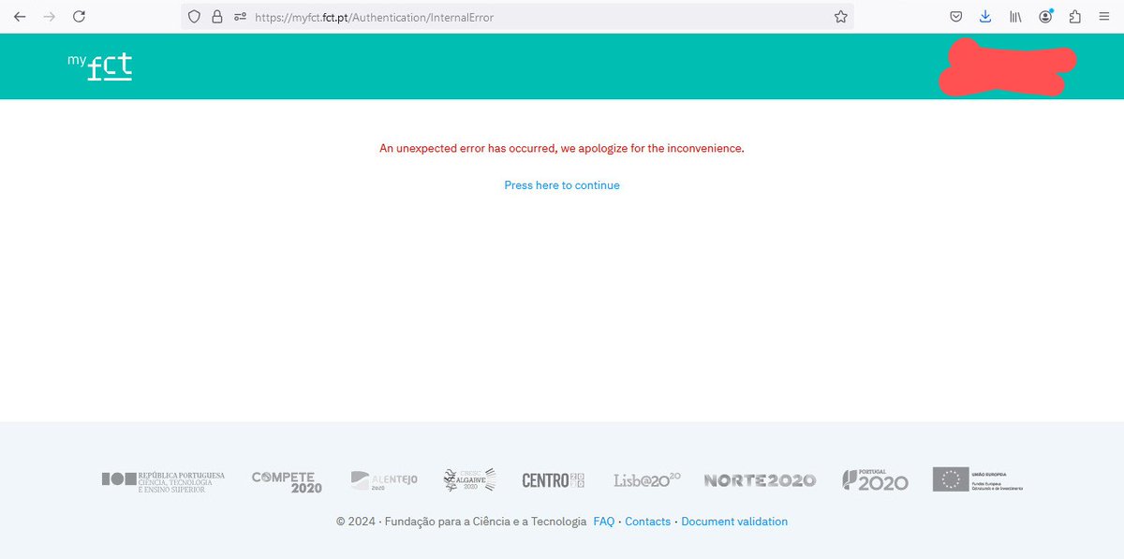Click the padlock site security icon
The width and height of the screenshot is (1124, 559).
217,17
